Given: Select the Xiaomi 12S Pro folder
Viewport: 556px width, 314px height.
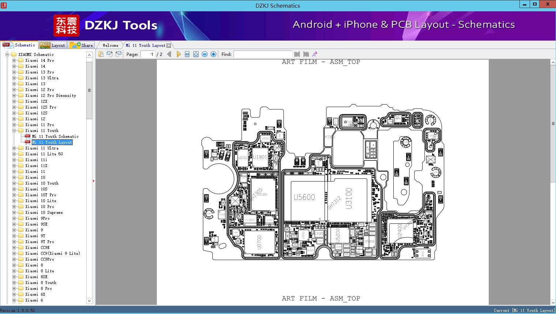Looking at the screenshot, I should tap(41, 107).
